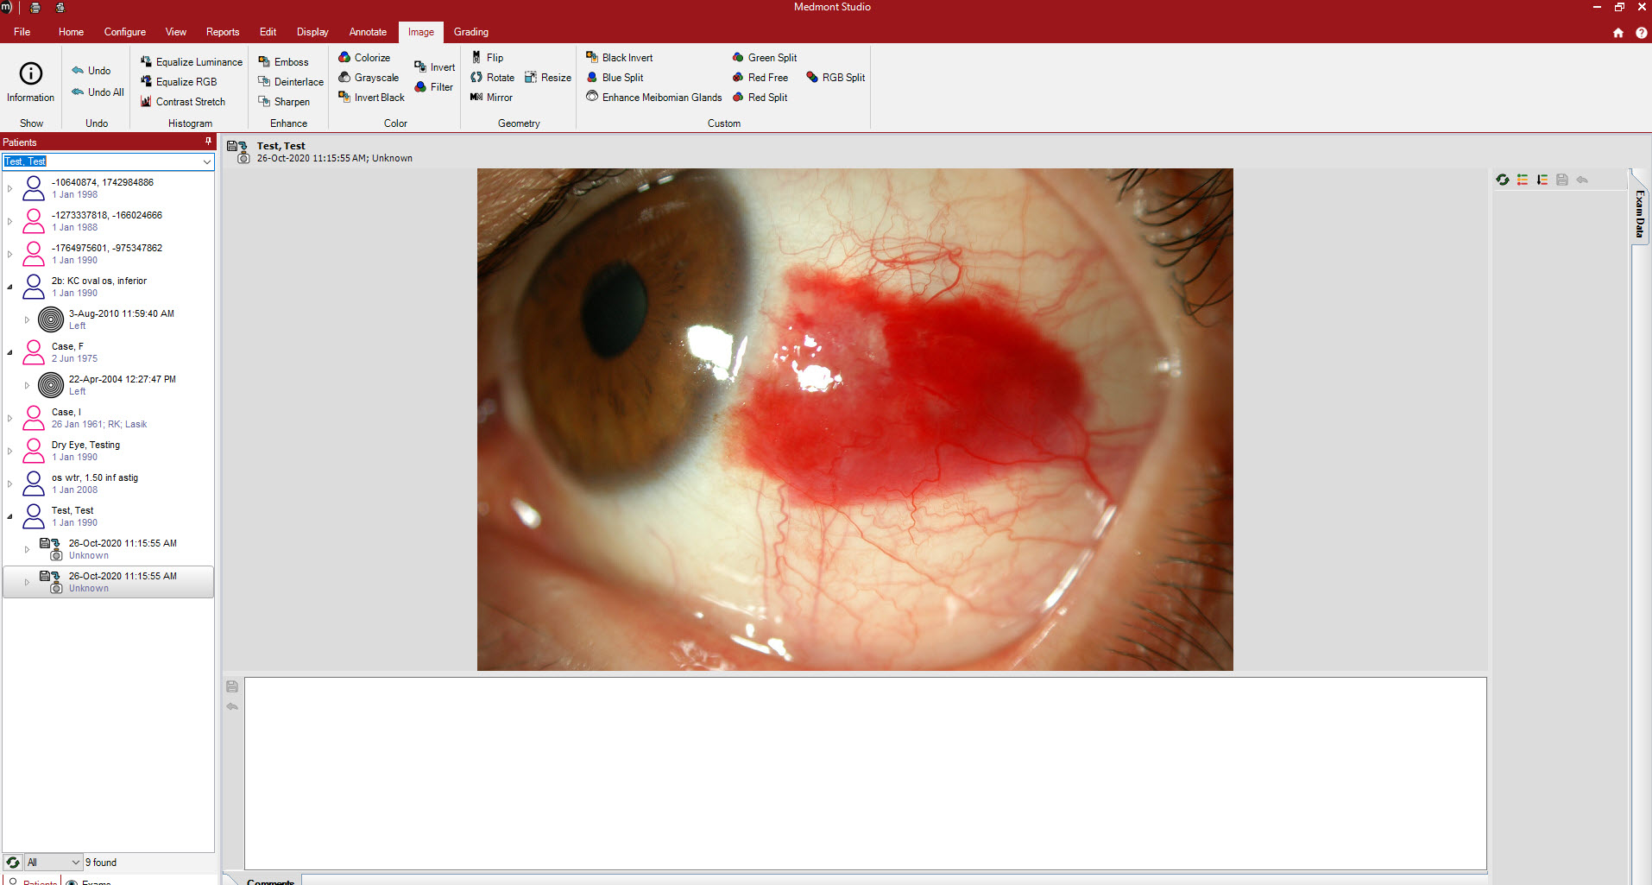
Task: Expand the Dry Eye, Testing patient
Action: pos(10,451)
